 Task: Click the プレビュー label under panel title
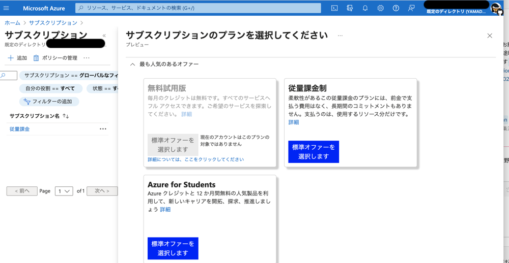(x=137, y=45)
